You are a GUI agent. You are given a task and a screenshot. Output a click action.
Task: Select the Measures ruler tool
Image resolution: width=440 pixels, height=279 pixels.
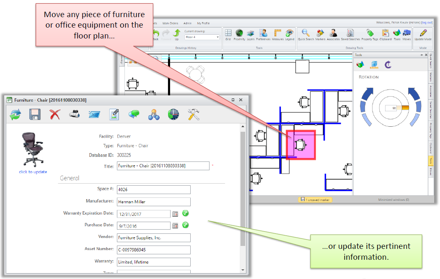278,35
